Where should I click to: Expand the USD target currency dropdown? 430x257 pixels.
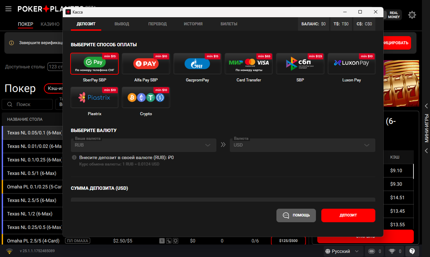coord(302,145)
